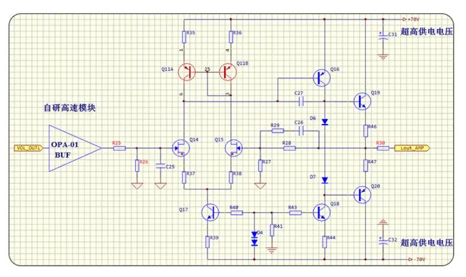Click the earth ground above C32
This screenshot has height=277, width=466.
tap(383, 222)
